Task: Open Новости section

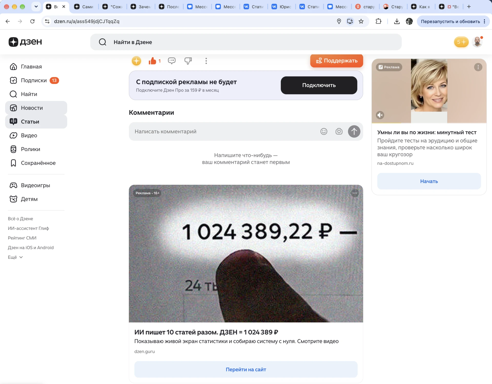Action: [x=36, y=108]
